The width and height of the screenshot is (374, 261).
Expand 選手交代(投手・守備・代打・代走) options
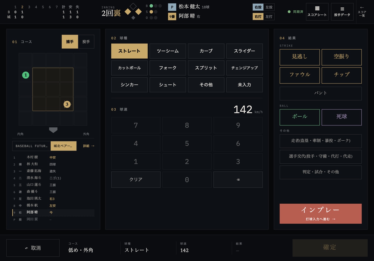point(321,156)
